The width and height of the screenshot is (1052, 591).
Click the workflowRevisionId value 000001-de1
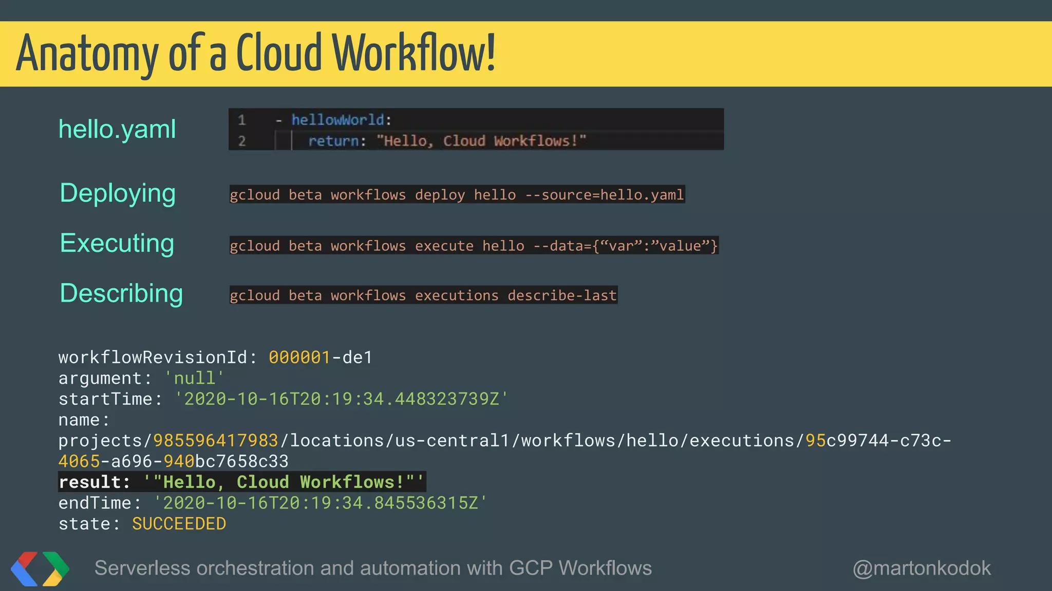[x=320, y=357]
